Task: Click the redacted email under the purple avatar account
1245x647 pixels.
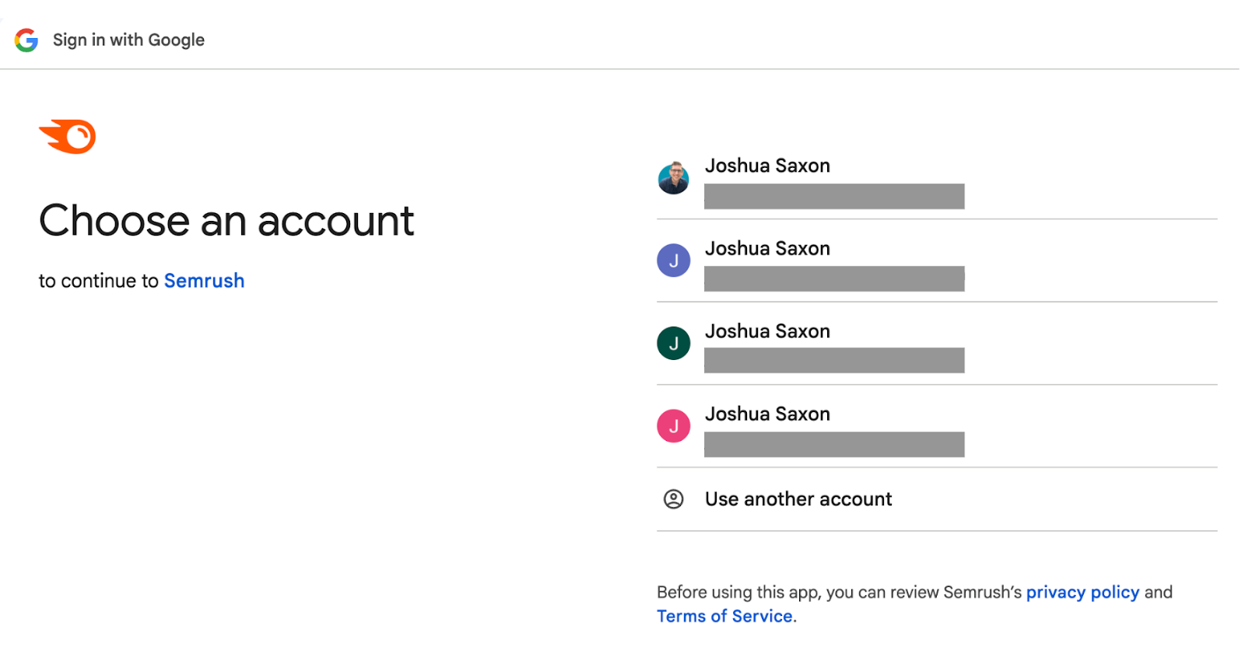Action: (x=833, y=279)
